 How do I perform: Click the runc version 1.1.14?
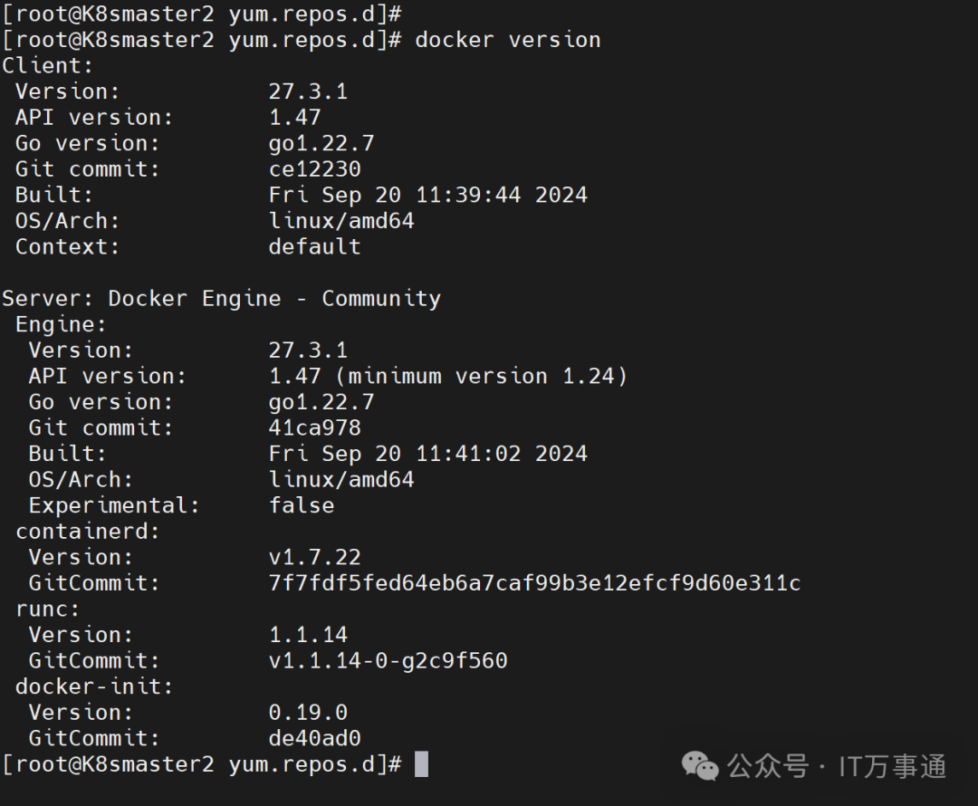pyautogui.click(x=308, y=635)
